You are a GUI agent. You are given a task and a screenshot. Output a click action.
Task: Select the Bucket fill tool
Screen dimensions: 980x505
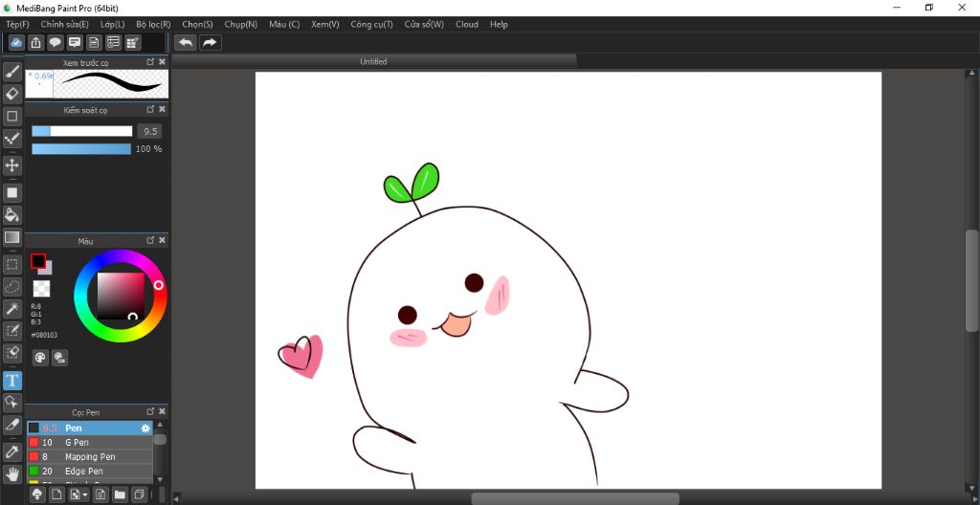11,215
